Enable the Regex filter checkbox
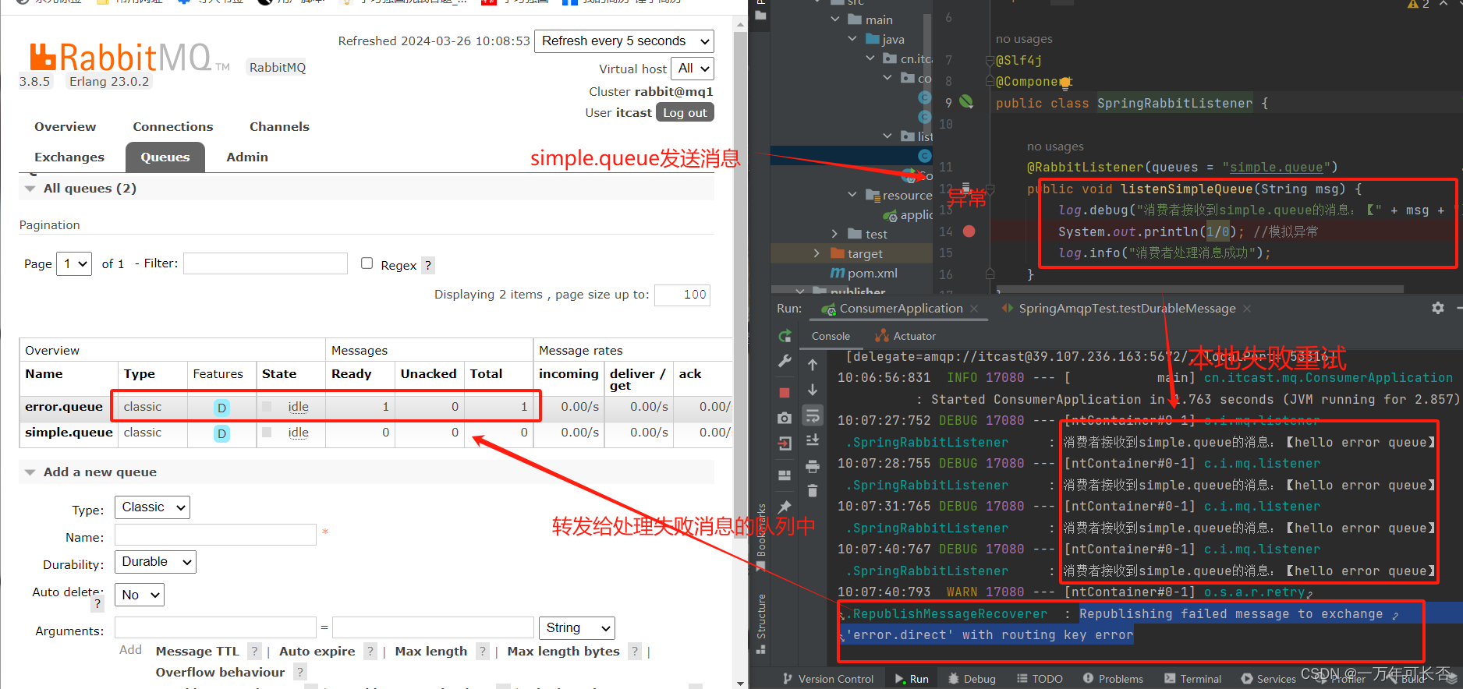The width and height of the screenshot is (1463, 689). [367, 263]
